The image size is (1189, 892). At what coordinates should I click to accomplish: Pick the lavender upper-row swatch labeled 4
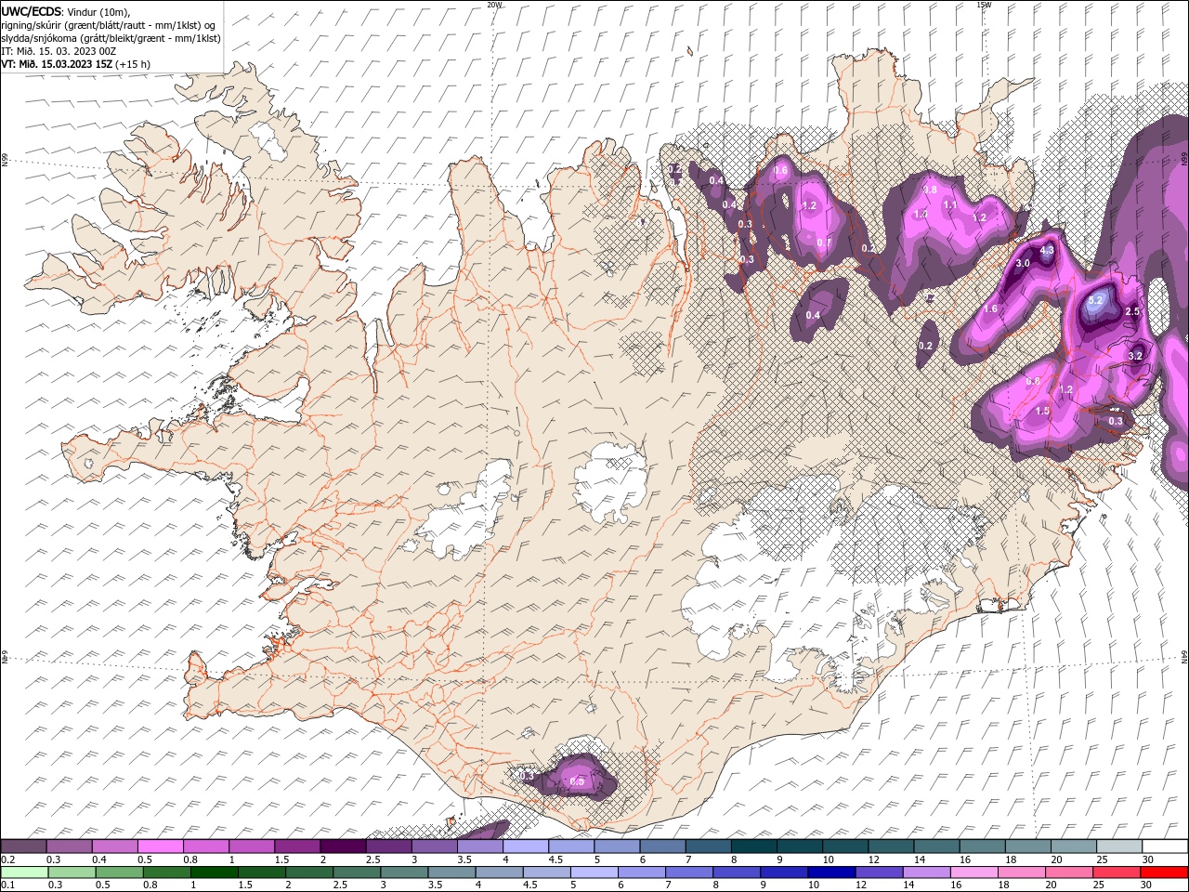[x=526, y=846]
